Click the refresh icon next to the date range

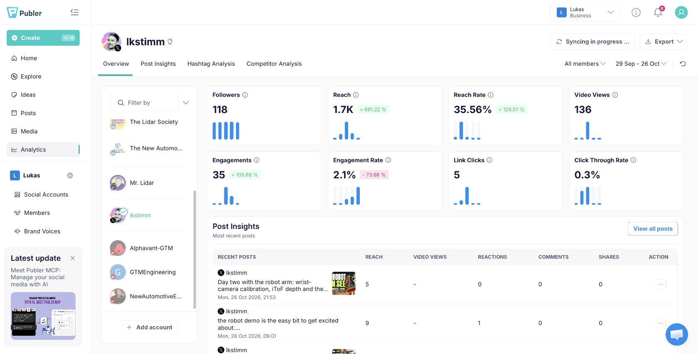click(683, 64)
